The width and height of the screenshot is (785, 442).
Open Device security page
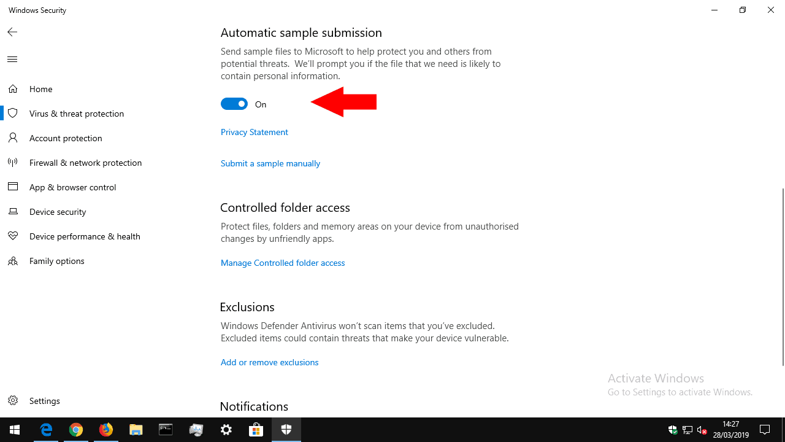58,212
